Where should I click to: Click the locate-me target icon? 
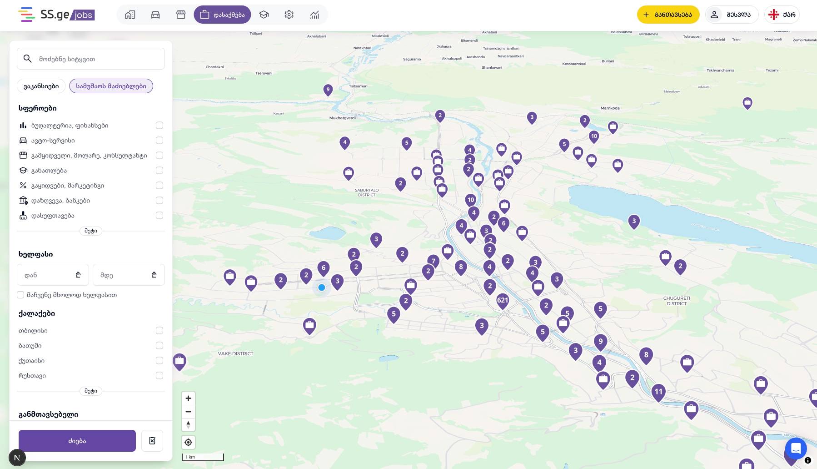[188, 442]
